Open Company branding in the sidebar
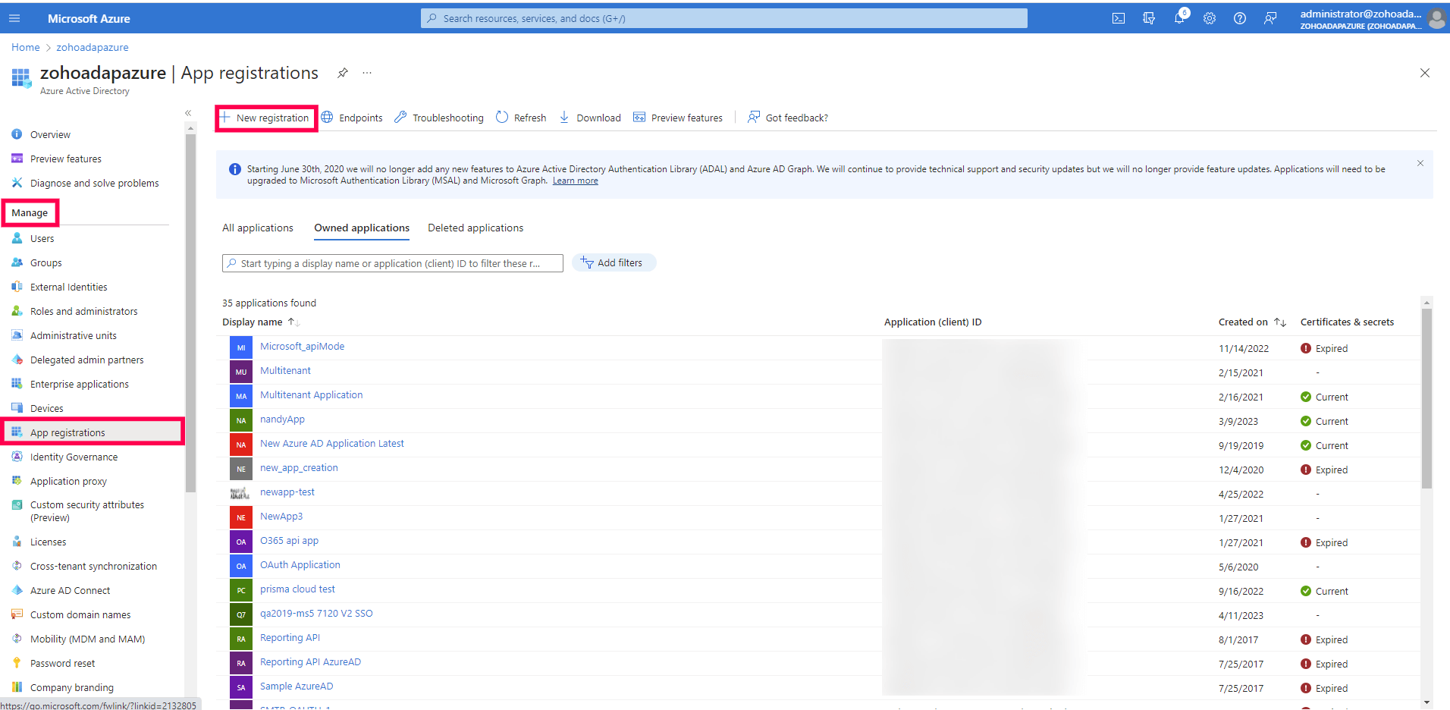Screen dimensions: 1450x710 pyautogui.click(x=72, y=687)
